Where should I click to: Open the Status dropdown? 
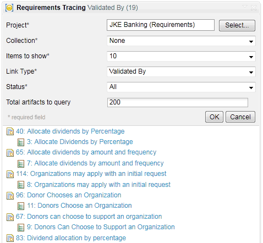[x=181, y=87]
